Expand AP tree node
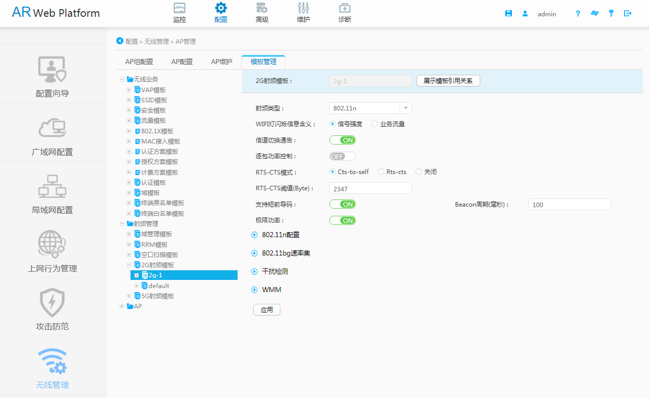649x398 pixels. pos(122,306)
